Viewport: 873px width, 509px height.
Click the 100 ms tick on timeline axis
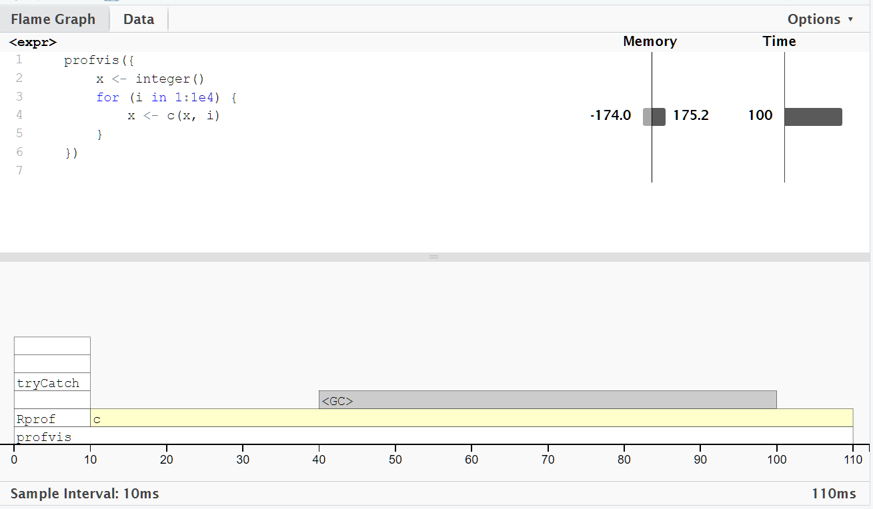(776, 459)
